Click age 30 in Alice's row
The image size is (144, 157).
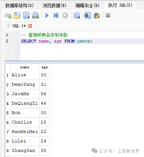(45, 75)
